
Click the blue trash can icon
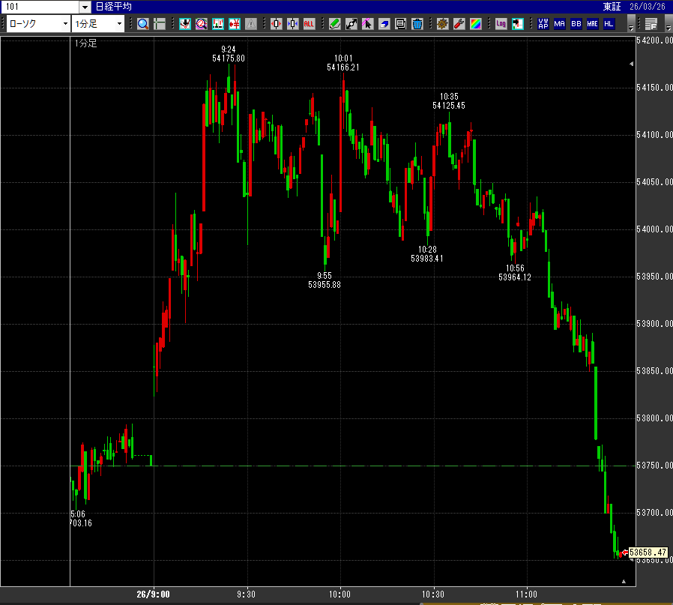(417, 24)
